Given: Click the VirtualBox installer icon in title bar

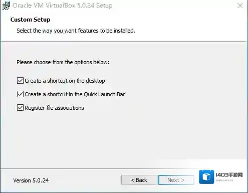Looking at the screenshot, I should (6, 6).
